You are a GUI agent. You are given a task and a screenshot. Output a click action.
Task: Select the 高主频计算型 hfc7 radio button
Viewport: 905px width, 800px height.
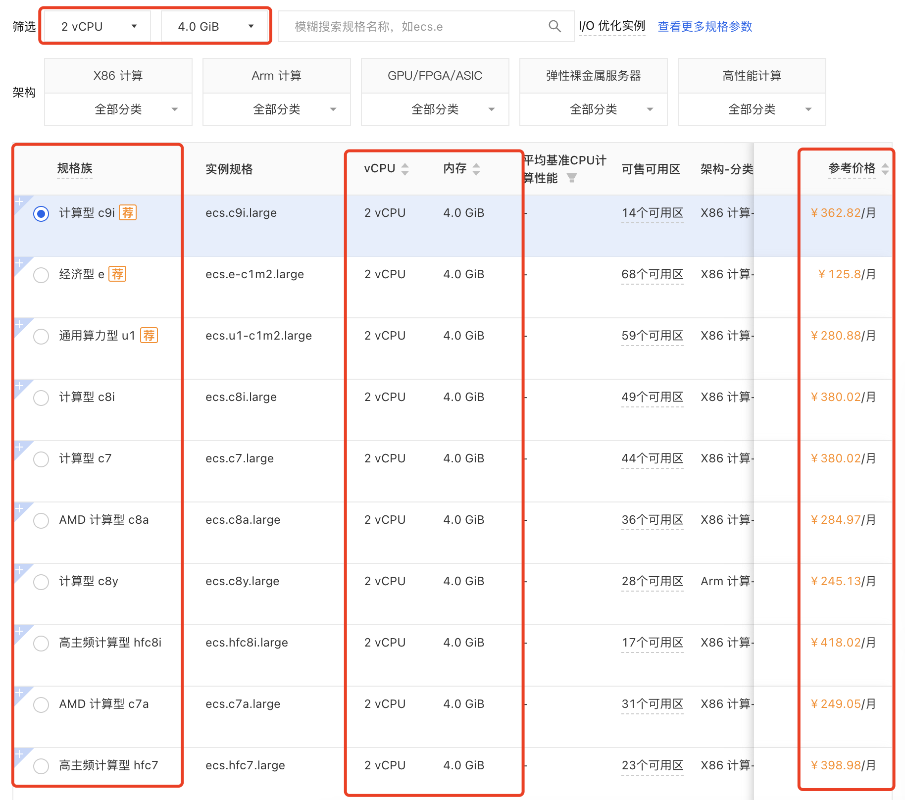pos(41,766)
